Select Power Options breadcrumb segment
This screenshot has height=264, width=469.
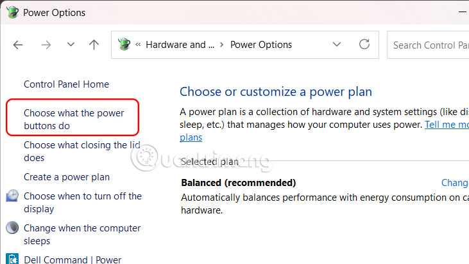[261, 45]
